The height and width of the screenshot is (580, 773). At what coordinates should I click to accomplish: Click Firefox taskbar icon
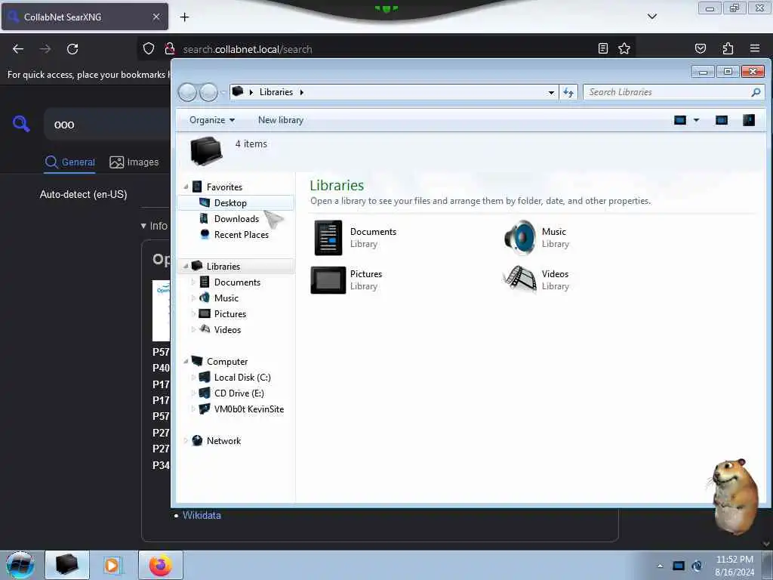[x=160, y=565]
